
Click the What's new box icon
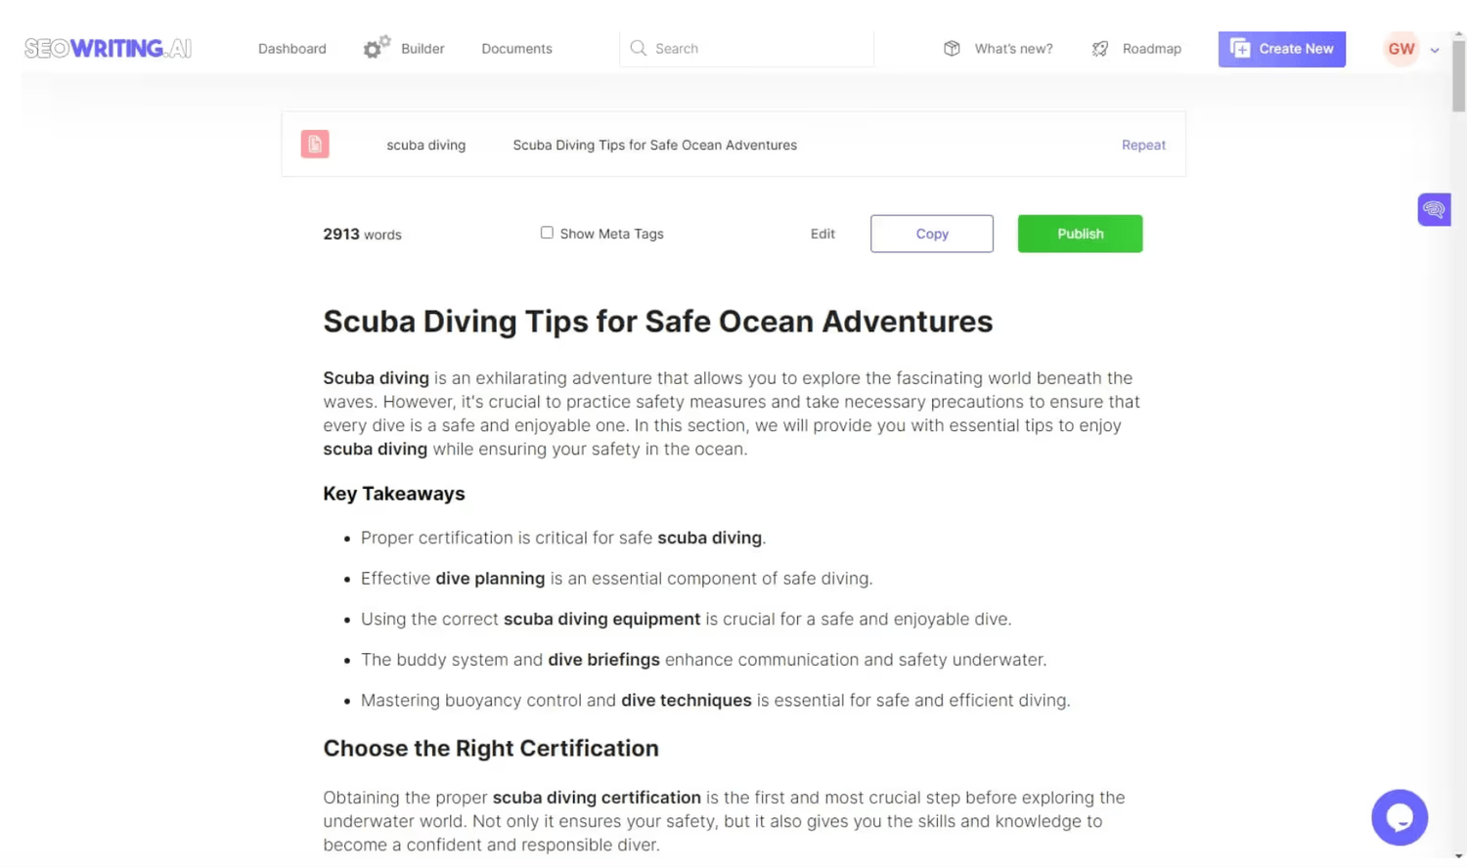[x=952, y=48]
